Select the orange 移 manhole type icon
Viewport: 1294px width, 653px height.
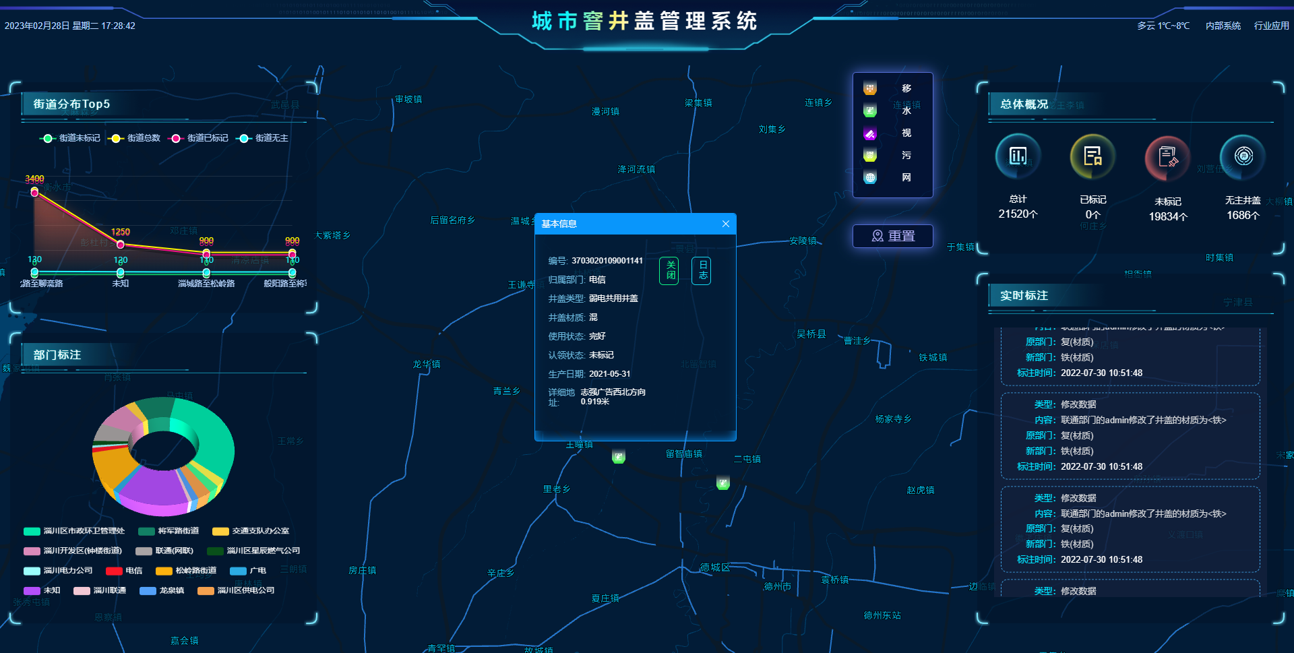pos(870,88)
